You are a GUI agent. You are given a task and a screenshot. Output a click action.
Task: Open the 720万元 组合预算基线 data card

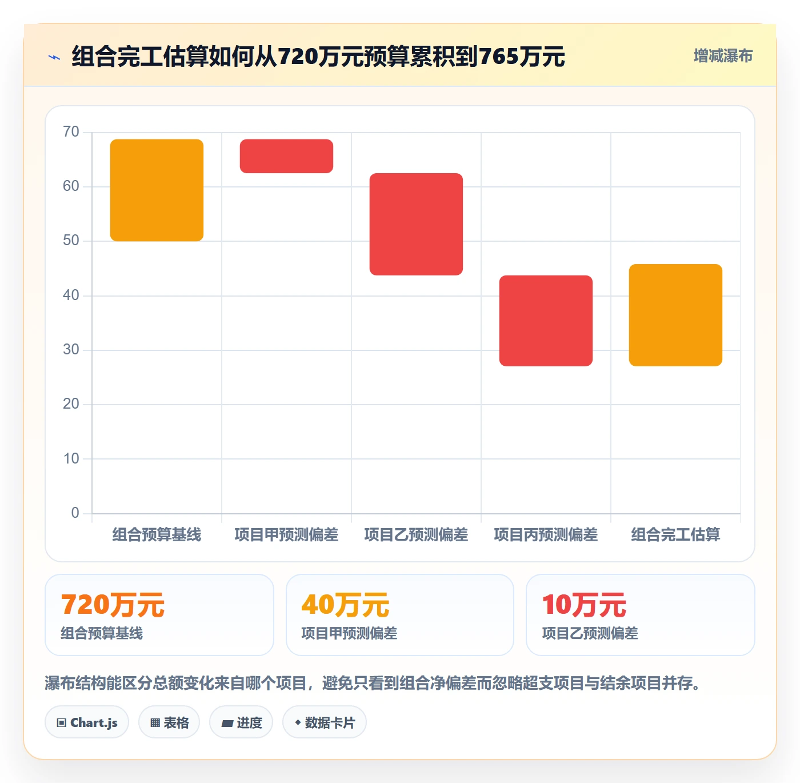pos(159,615)
